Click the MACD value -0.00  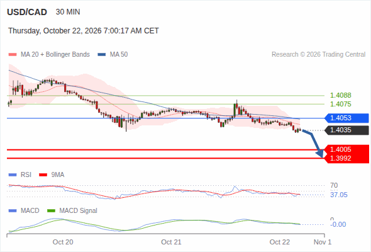338,224
